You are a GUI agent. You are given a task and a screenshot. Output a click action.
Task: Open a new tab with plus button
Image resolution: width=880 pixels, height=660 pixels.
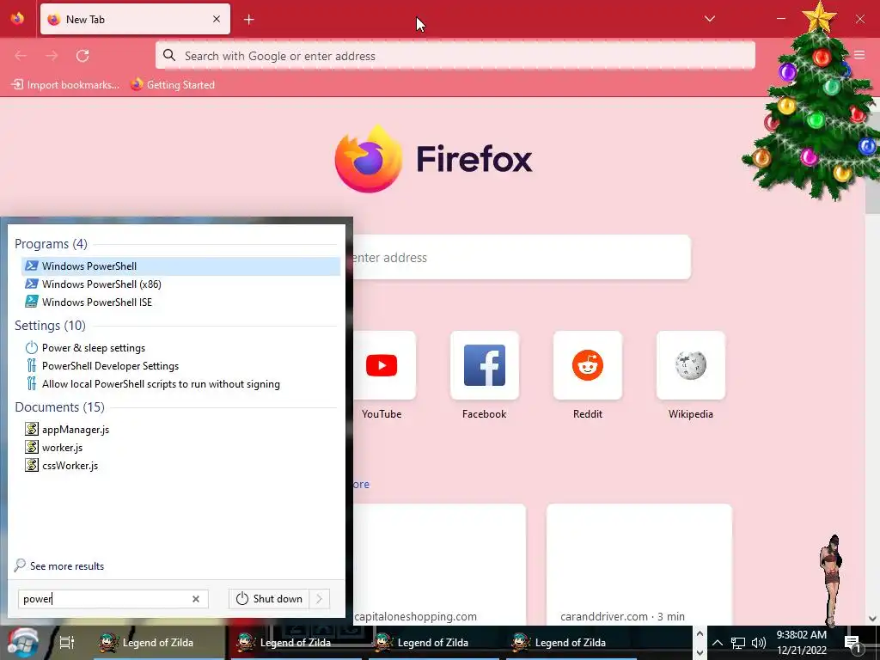(249, 20)
